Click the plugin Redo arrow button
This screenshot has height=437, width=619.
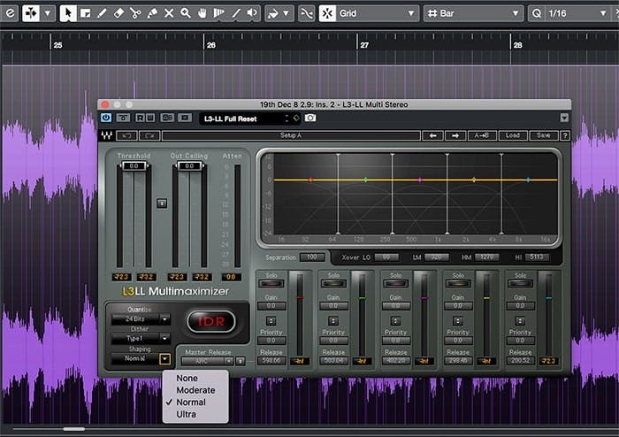(149, 136)
